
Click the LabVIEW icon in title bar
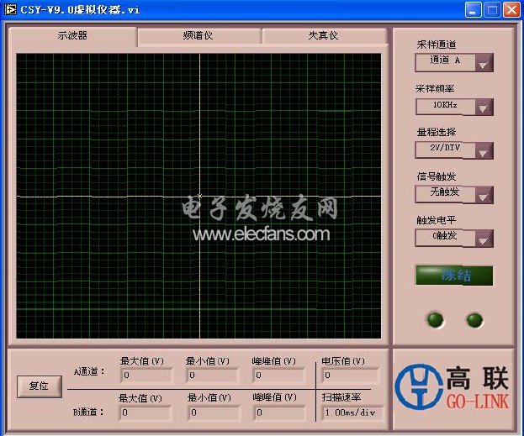coord(10,9)
